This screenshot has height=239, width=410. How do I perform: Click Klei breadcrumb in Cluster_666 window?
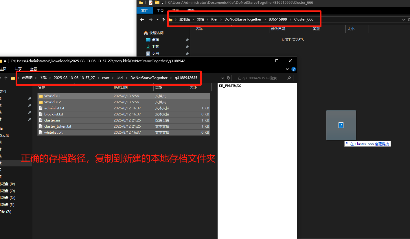214,19
